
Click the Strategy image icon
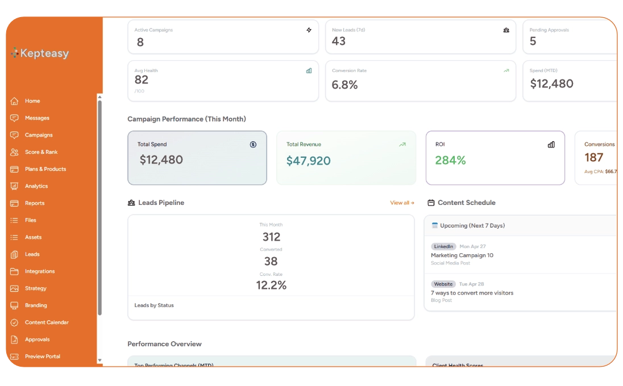(x=14, y=289)
